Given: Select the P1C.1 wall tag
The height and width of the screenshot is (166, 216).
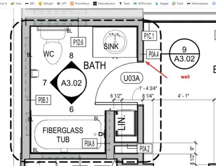Looking at the screenshot, I should pos(149,36).
